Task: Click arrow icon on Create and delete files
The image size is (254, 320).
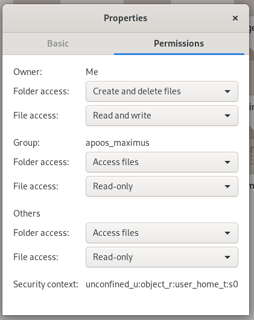Action: (227, 91)
